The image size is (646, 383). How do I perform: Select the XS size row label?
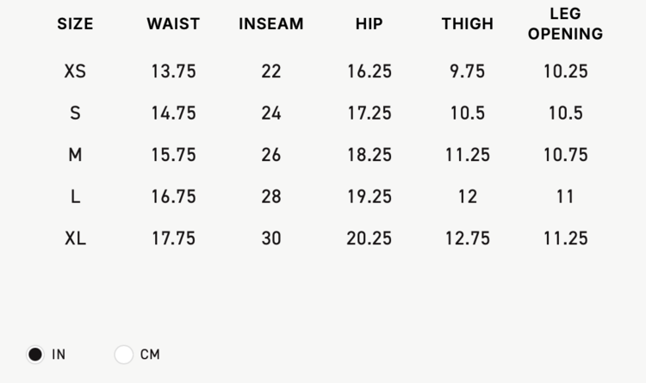[x=75, y=71]
